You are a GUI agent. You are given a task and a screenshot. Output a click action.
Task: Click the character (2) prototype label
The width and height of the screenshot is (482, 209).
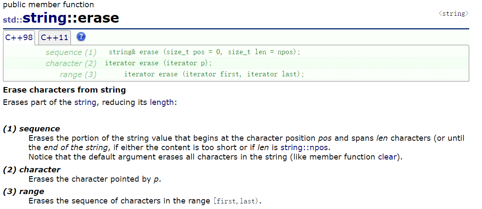pyautogui.click(x=71, y=64)
